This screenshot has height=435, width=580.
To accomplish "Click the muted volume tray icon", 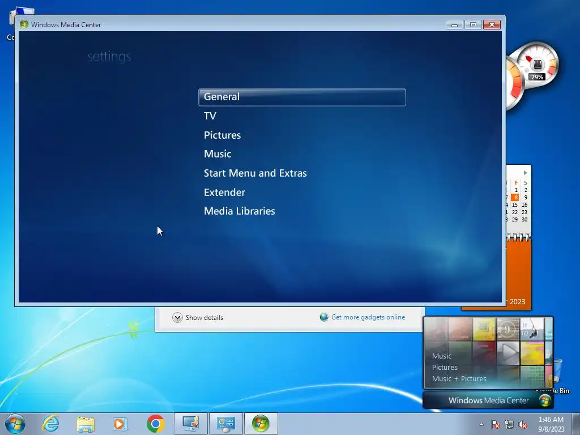I will [x=523, y=424].
